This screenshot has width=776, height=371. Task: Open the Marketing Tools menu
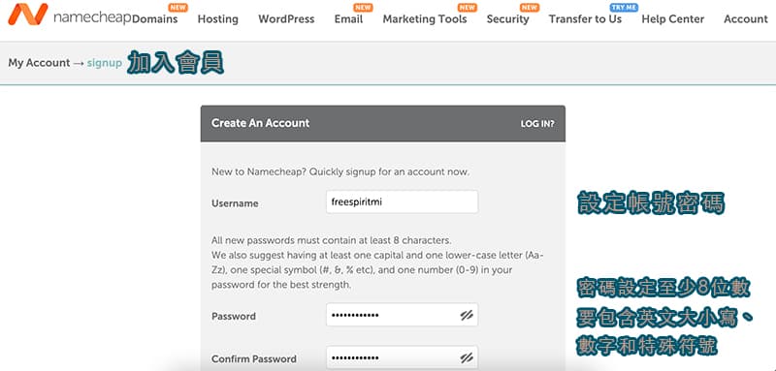pos(425,19)
